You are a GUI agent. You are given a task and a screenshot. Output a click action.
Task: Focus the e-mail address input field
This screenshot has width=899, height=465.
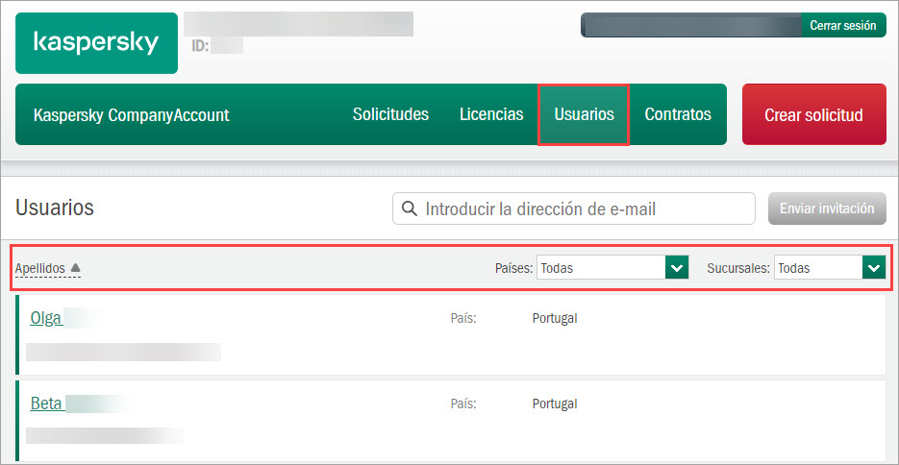573,208
